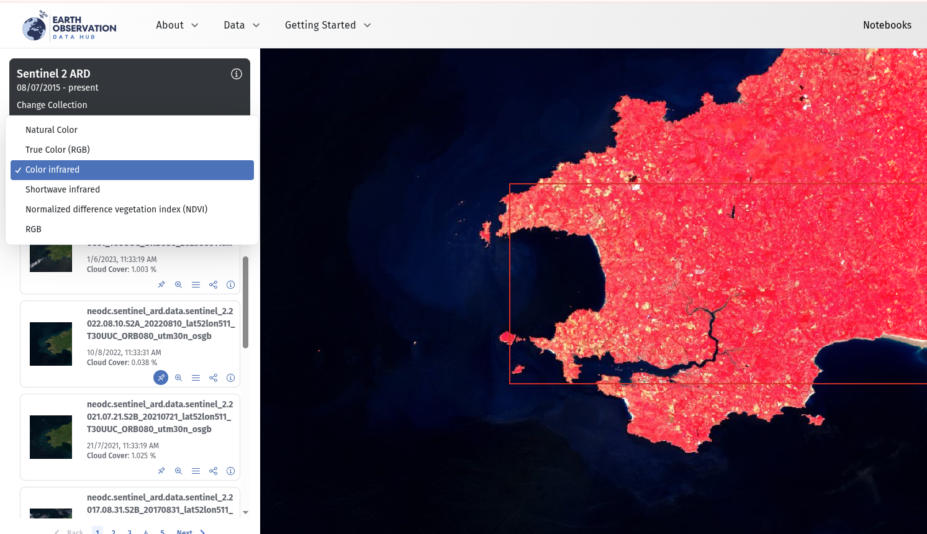Click the Sentinel 2 ARD heading
This screenshot has height=534, width=927.
click(53, 74)
